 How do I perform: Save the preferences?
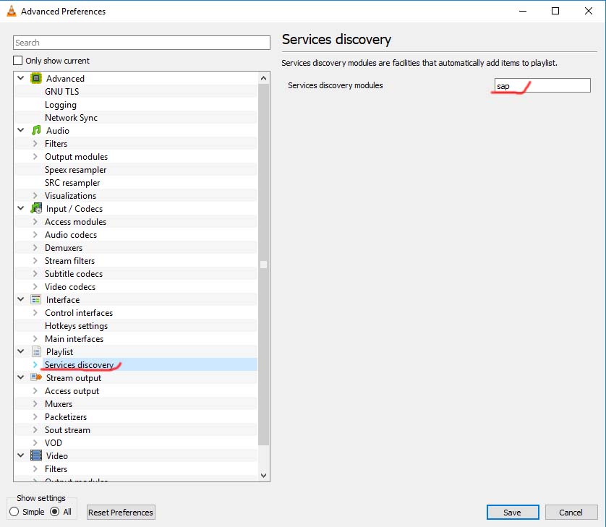pos(513,513)
